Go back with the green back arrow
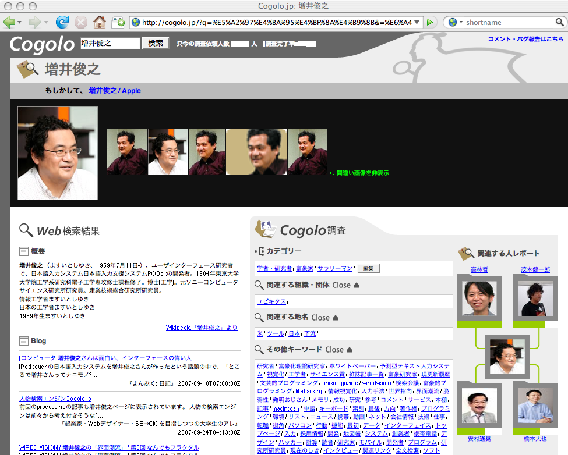This screenshot has width=568, height=455. point(9,23)
